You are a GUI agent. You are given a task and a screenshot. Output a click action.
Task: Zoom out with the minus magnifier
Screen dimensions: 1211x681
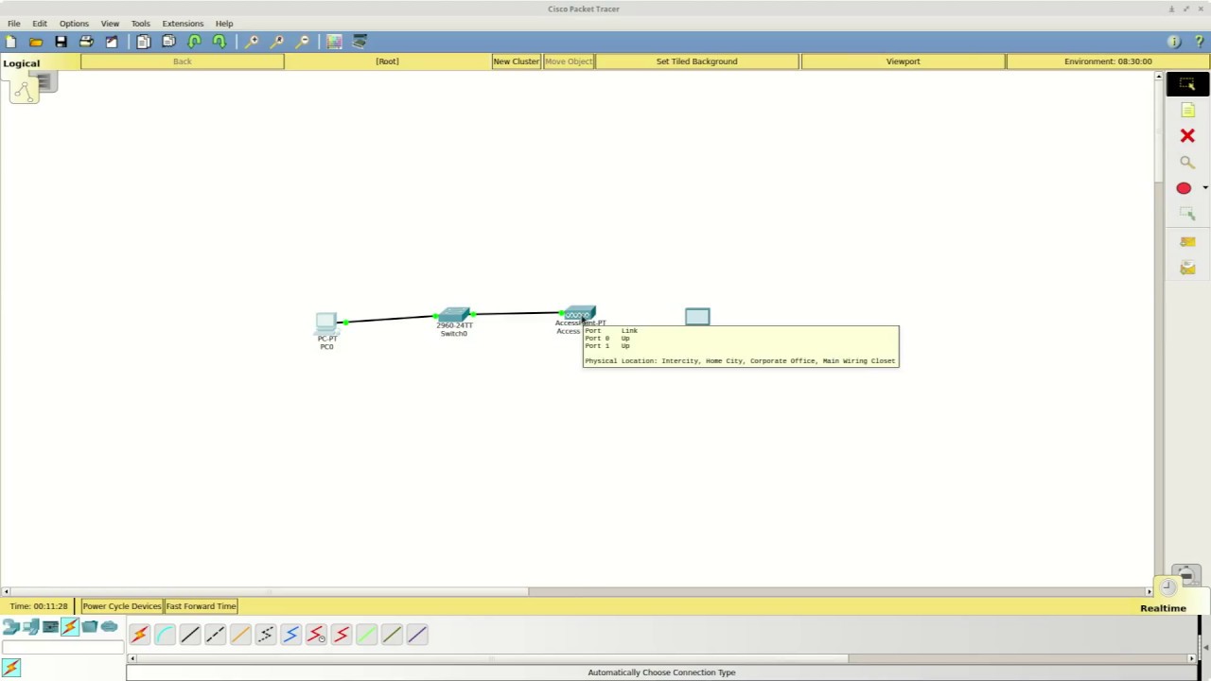point(303,42)
